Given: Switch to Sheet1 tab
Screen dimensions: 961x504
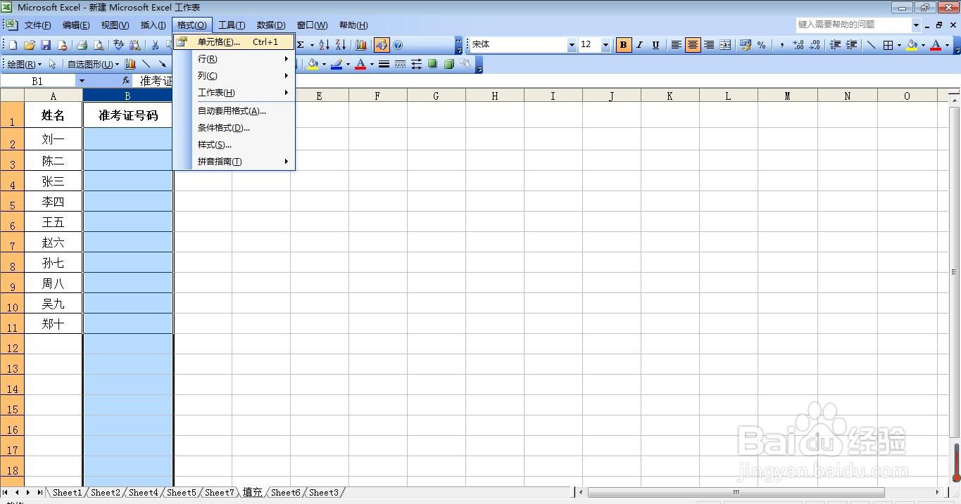Looking at the screenshot, I should pyautogui.click(x=67, y=493).
